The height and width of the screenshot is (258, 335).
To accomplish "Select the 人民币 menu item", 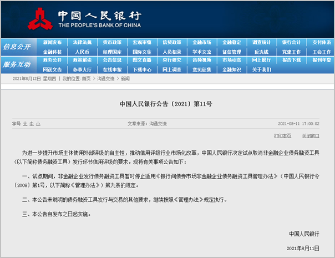I will (x=82, y=52).
